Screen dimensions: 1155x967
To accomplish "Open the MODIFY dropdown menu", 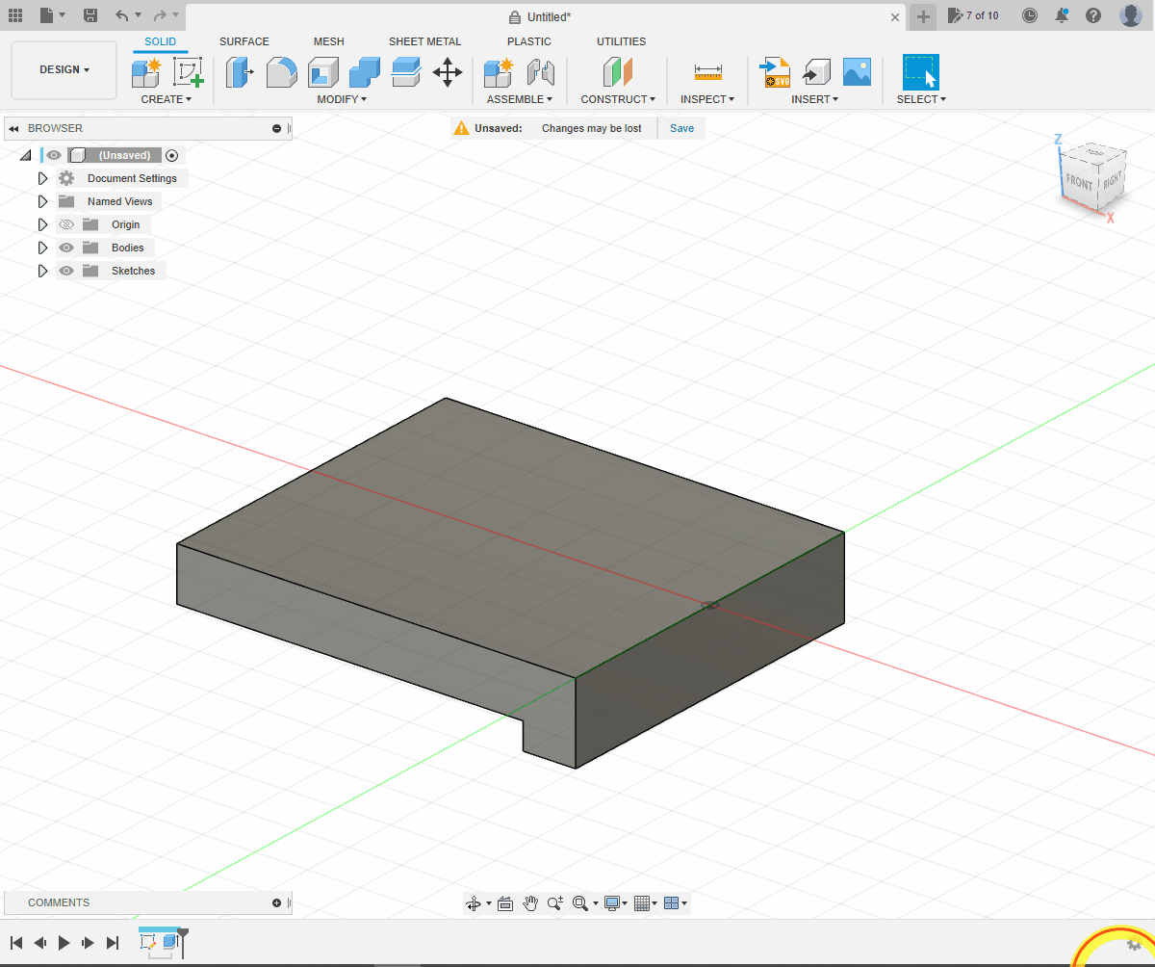I will [342, 99].
